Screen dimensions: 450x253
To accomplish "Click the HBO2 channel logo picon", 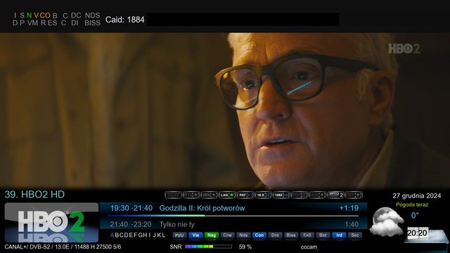I will click(51, 223).
